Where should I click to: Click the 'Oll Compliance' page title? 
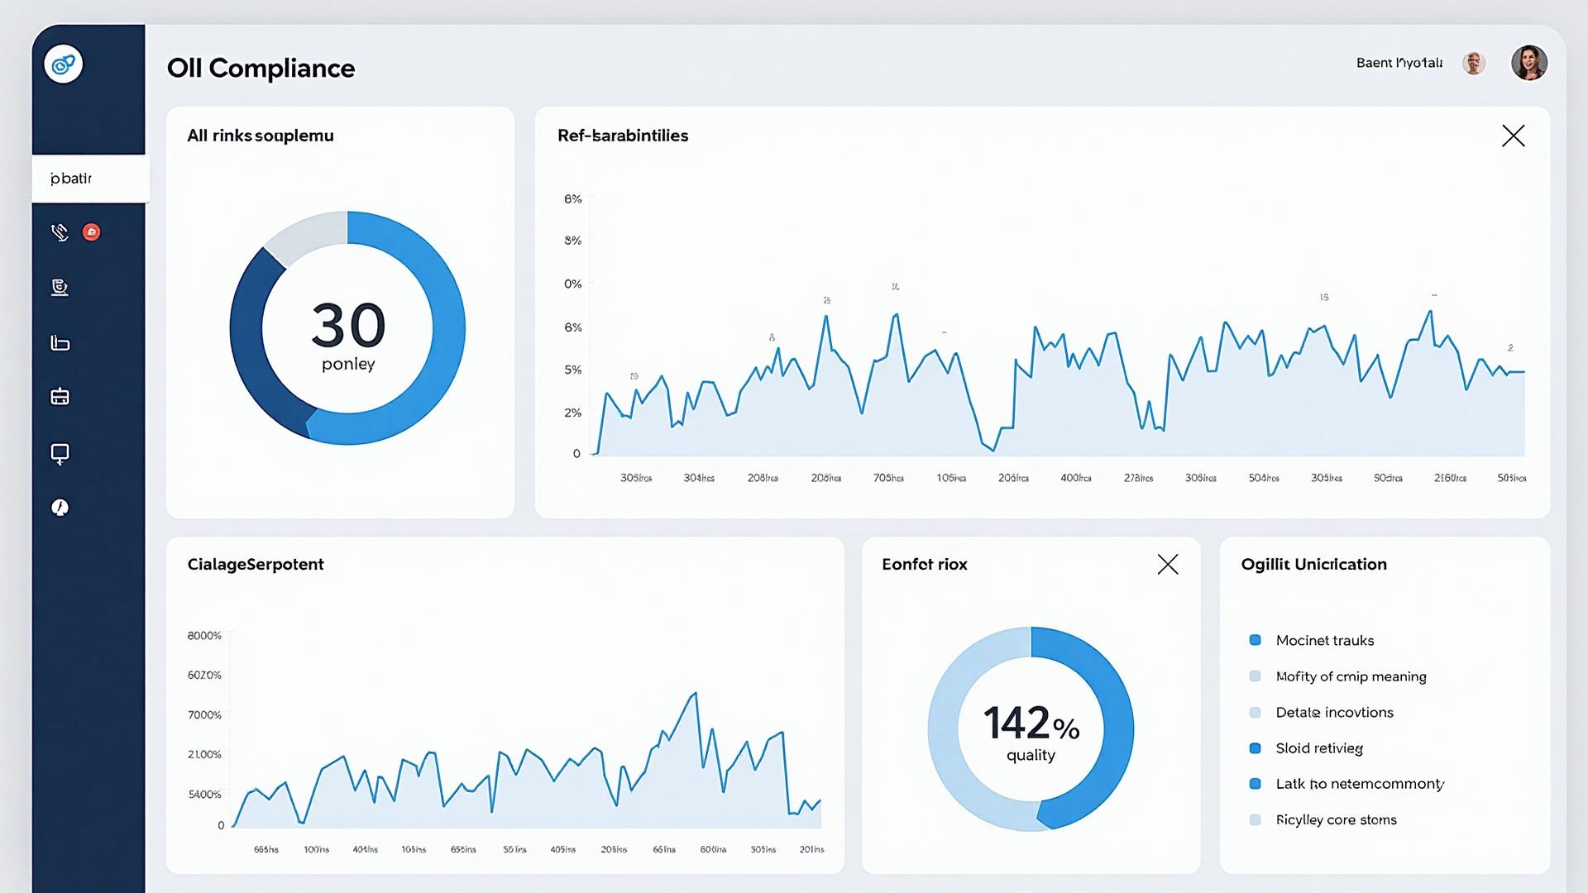pos(261,68)
